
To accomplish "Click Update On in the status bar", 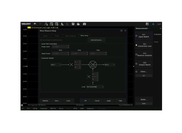I will click(90, 108).
